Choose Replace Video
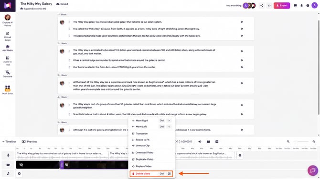Viewport: 320px width, 179px height. point(151,167)
